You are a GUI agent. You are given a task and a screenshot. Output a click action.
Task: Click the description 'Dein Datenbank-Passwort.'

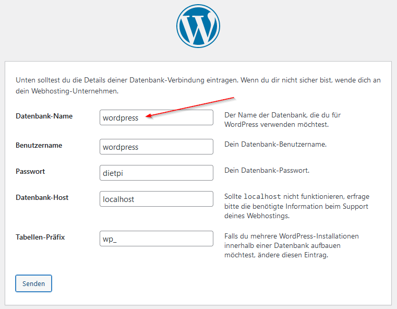coord(267,171)
